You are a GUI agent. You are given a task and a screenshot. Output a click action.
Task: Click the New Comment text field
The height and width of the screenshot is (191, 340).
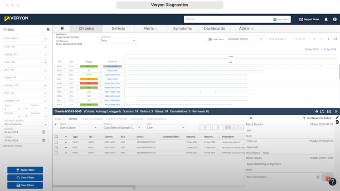pos(280,177)
